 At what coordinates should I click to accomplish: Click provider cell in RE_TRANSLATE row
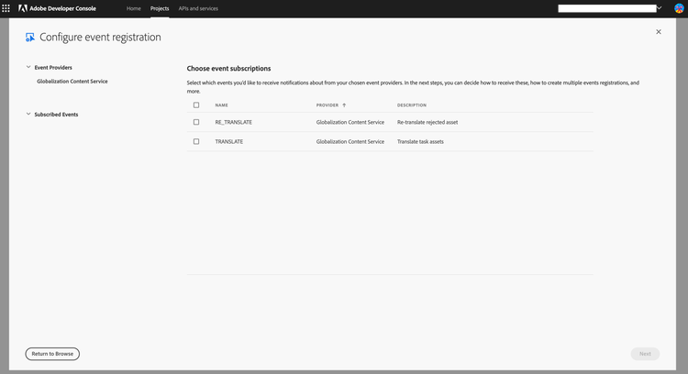[x=350, y=122]
